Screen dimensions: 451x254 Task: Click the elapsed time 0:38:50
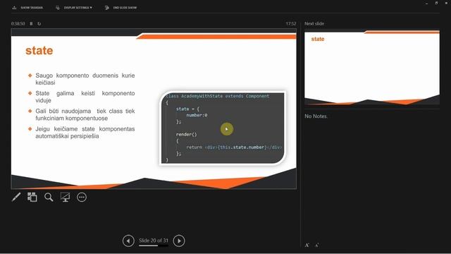coord(18,23)
